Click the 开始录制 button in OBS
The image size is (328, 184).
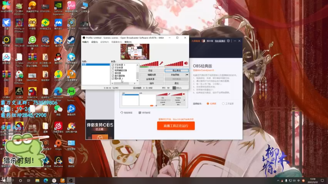tap(175, 75)
